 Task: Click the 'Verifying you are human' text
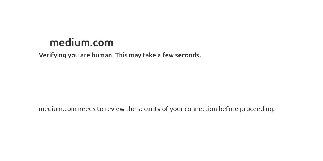pyautogui.click(x=76, y=55)
